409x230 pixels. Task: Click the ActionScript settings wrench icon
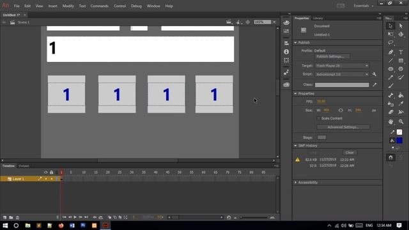click(374, 74)
